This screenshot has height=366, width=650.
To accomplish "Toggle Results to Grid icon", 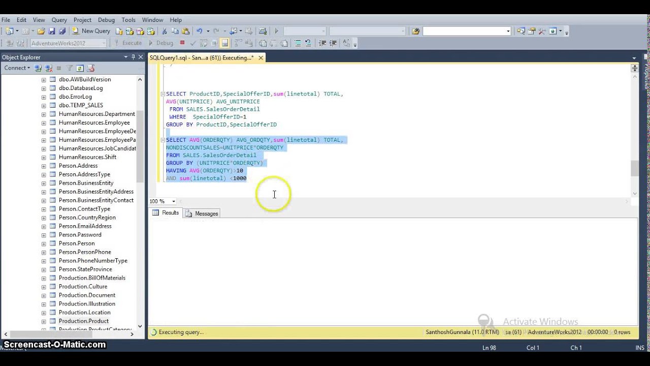I will pos(225,43).
